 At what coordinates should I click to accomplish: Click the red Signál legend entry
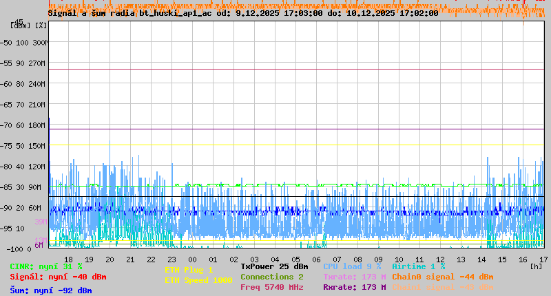coord(58,277)
